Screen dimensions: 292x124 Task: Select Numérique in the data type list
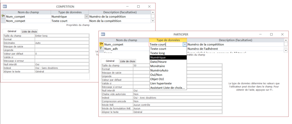pos(168,58)
